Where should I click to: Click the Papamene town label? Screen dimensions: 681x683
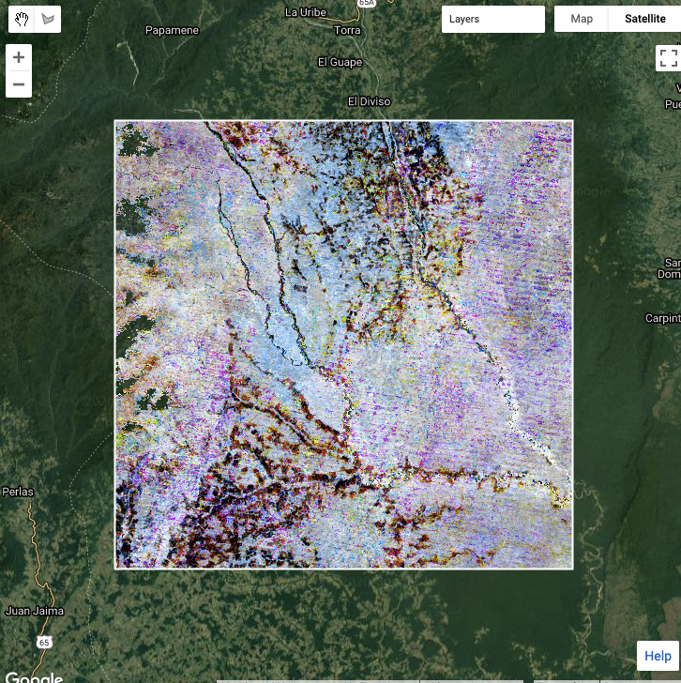[x=172, y=30]
